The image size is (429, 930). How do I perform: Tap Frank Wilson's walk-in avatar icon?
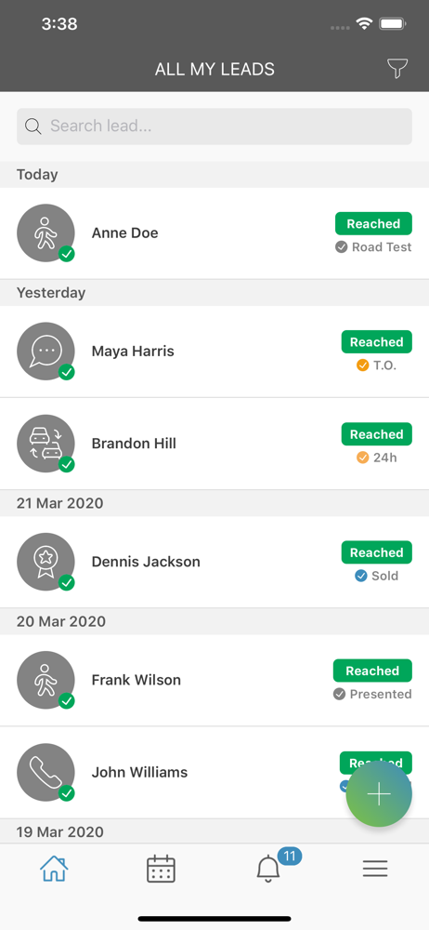[45, 681]
